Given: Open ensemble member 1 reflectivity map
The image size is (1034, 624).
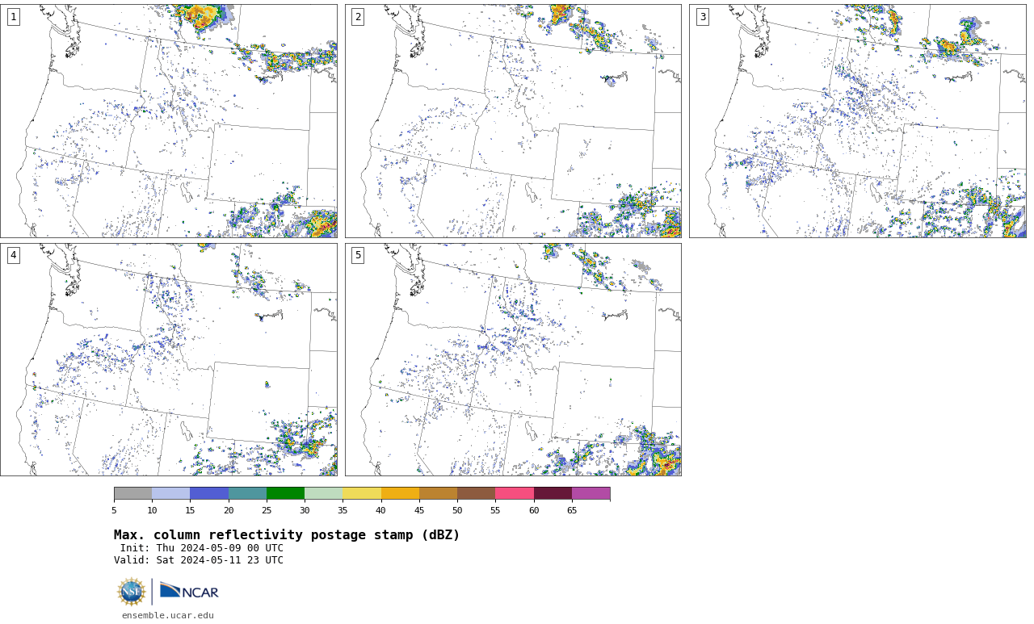Looking at the screenshot, I should pyautogui.click(x=169, y=121).
